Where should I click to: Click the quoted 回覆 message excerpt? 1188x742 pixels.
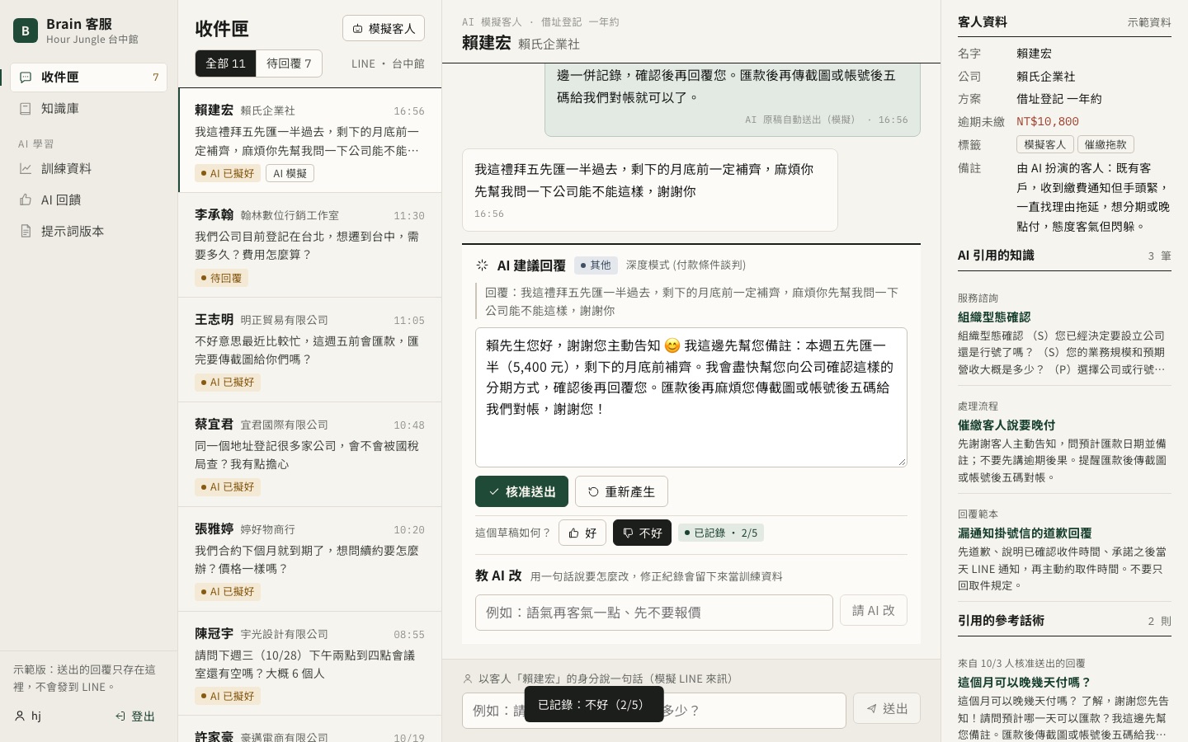(691, 301)
